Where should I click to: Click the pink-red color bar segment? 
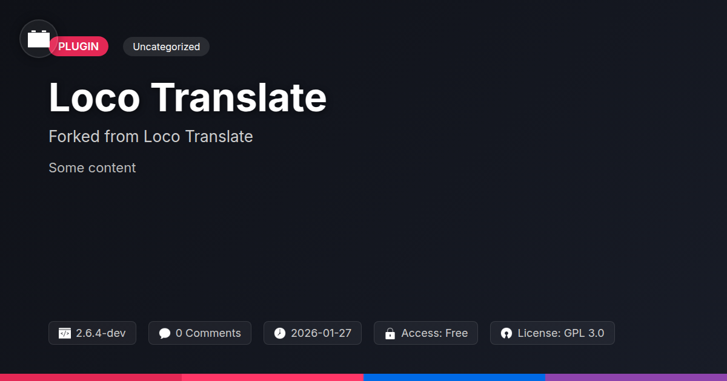coord(273,377)
